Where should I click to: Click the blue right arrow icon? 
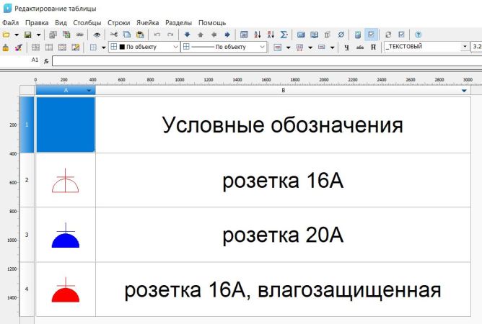point(227,35)
